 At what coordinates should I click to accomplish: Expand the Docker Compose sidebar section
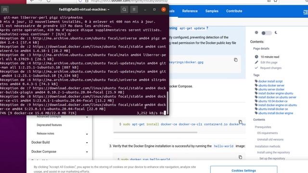pyautogui.click(x=87, y=152)
